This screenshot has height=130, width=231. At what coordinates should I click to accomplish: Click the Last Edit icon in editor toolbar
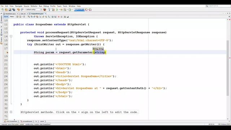[17, 17]
